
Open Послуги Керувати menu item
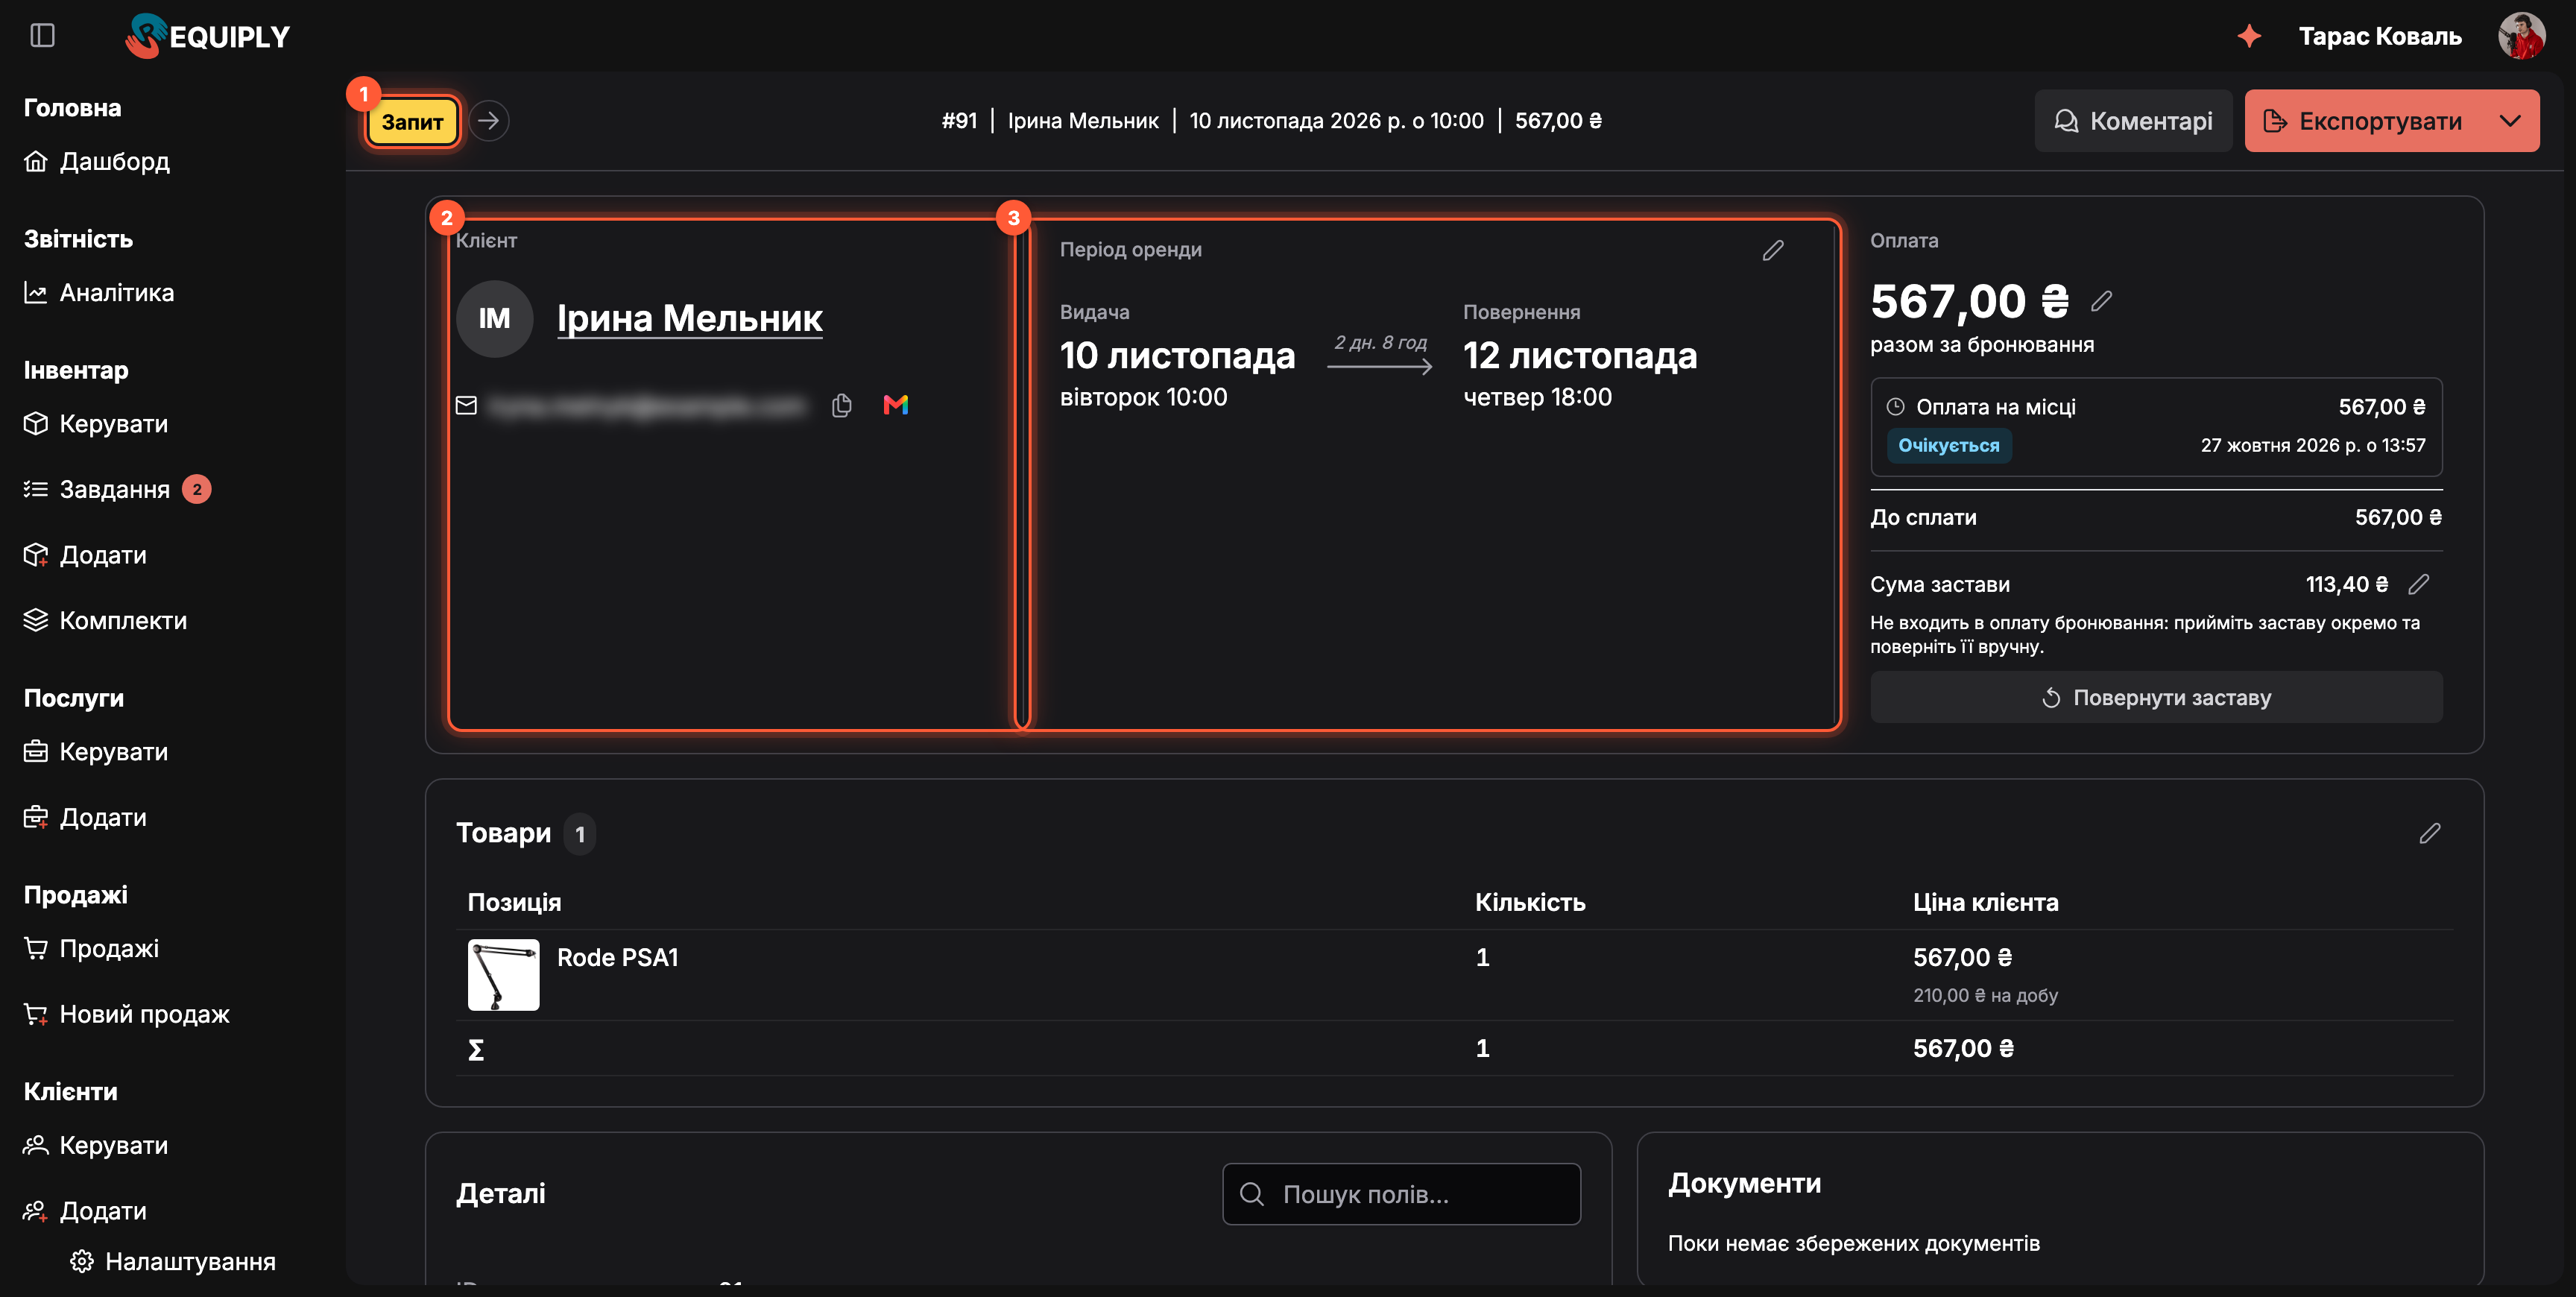click(x=96, y=752)
